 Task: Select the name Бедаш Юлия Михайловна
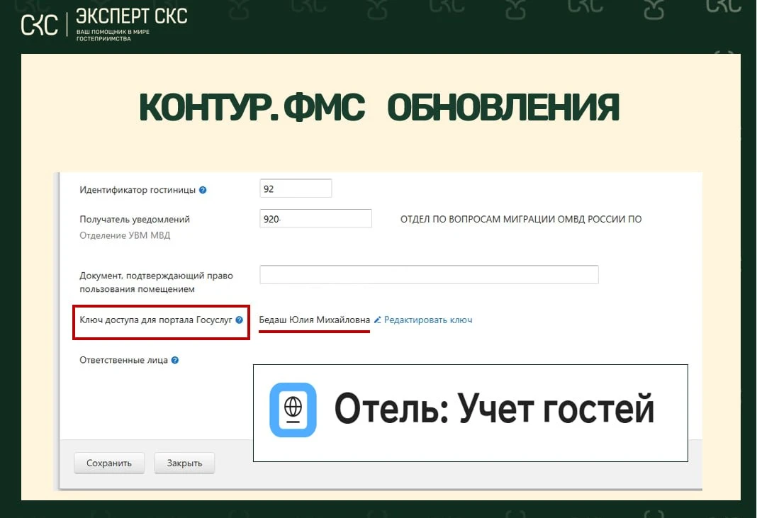point(314,320)
